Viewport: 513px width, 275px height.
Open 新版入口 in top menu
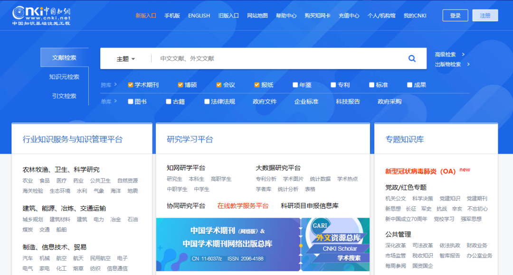[145, 16]
